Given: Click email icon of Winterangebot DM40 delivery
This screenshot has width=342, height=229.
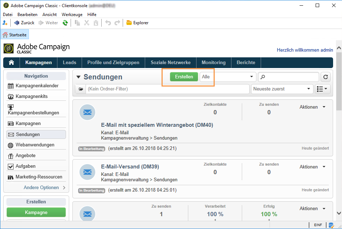Looking at the screenshot, I should [87, 112].
